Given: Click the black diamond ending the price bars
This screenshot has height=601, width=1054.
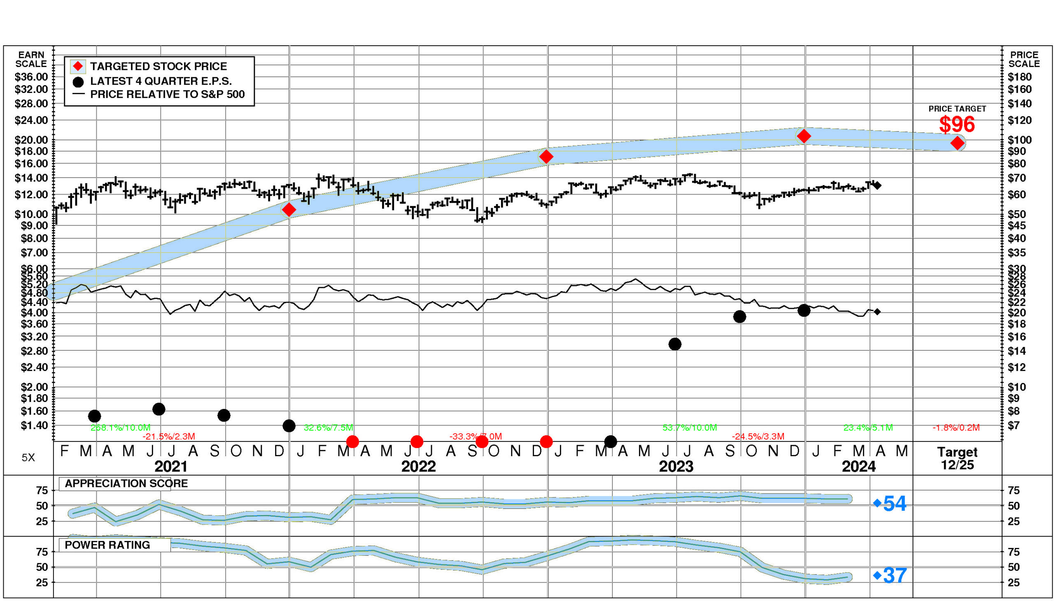Looking at the screenshot, I should (878, 186).
